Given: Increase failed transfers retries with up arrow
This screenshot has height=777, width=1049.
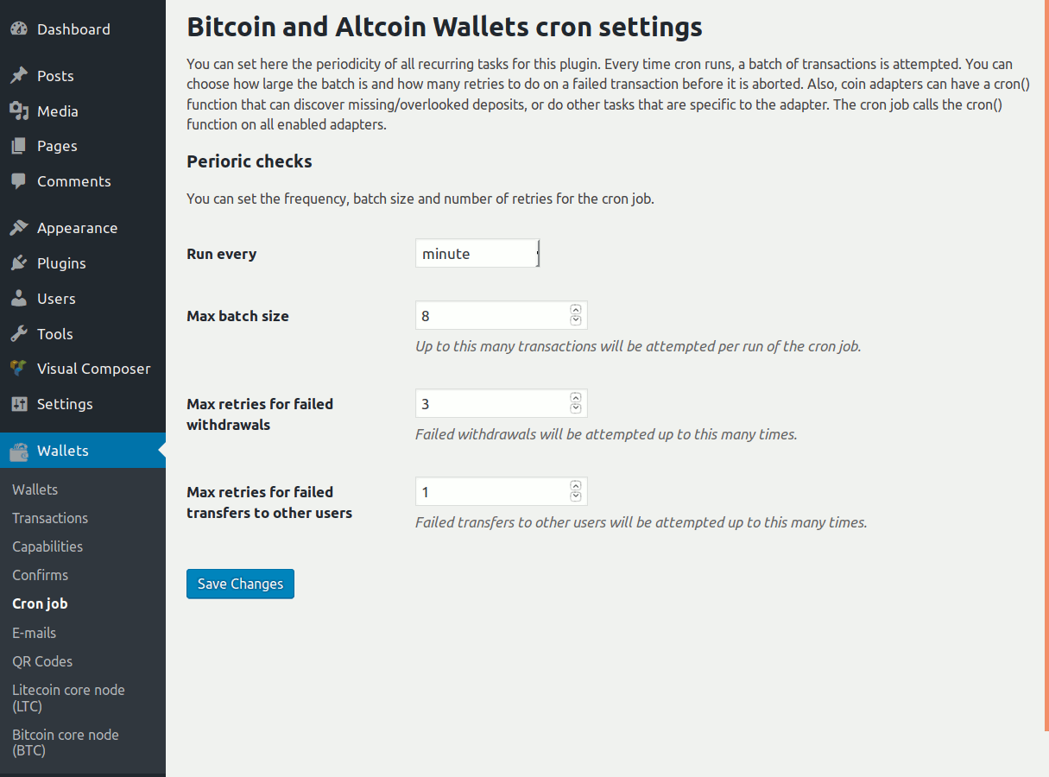Looking at the screenshot, I should point(576,486).
